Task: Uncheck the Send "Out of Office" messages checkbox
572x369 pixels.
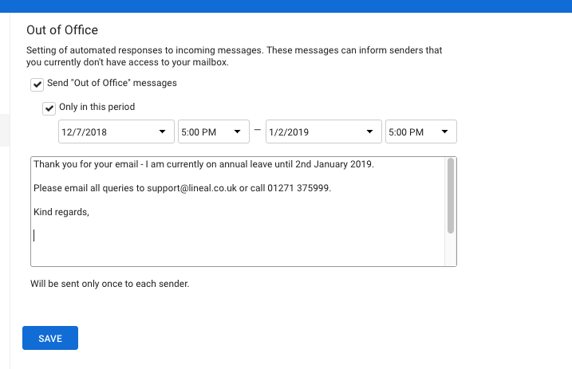Action: click(37, 84)
